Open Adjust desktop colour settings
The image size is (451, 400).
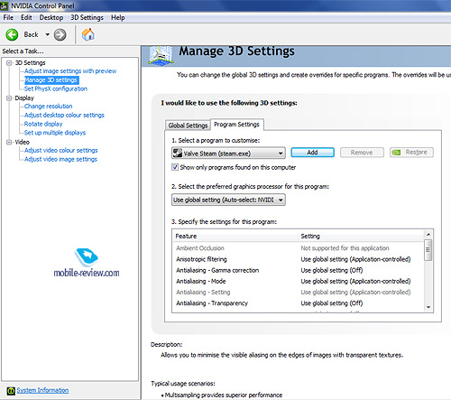(64, 115)
